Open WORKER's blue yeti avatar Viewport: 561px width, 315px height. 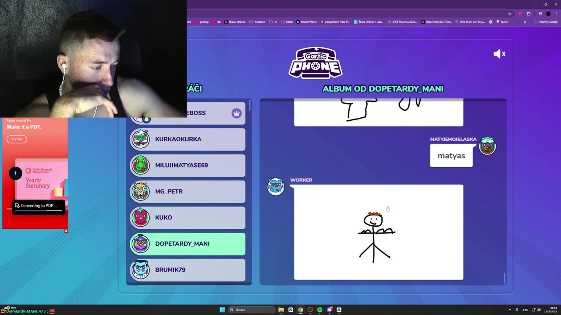pos(276,187)
